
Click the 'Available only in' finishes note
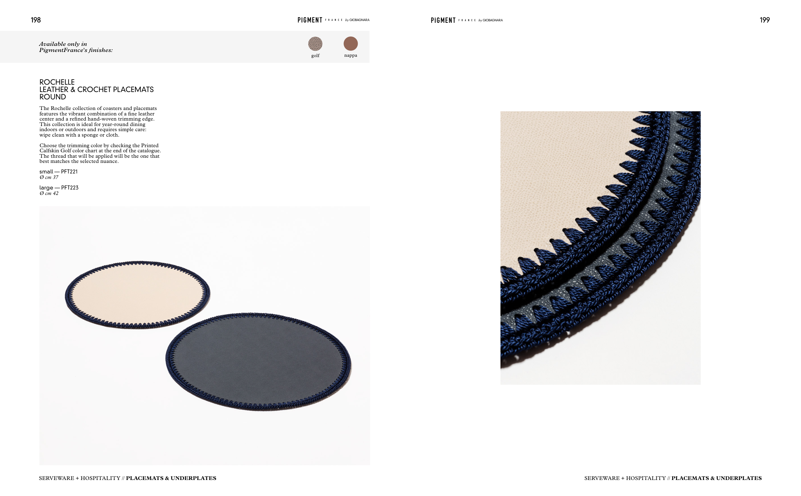[76, 47]
